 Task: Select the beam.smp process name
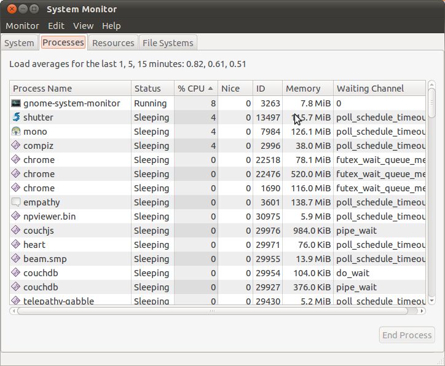(45, 259)
